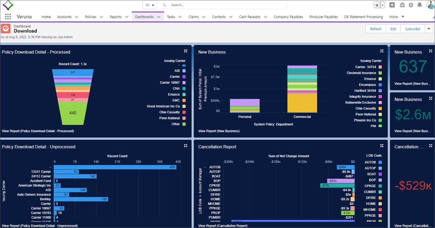Image resolution: width=435 pixels, height=228 pixels.
Task: Click the $2.6M New Business metric value
Action: (x=413, y=114)
